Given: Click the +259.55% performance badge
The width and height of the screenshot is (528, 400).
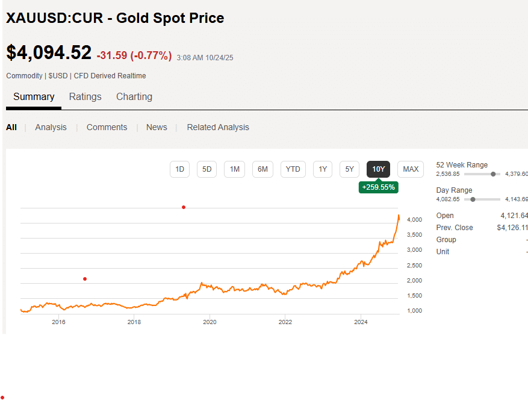Looking at the screenshot, I should tap(378, 187).
